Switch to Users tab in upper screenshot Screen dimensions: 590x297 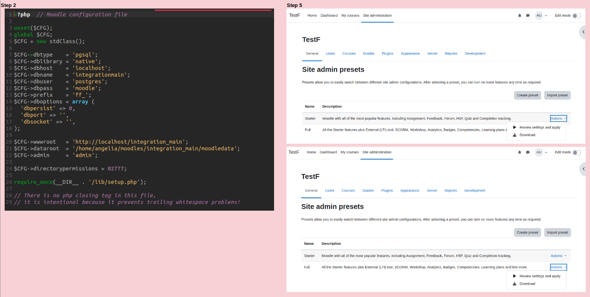tap(330, 53)
